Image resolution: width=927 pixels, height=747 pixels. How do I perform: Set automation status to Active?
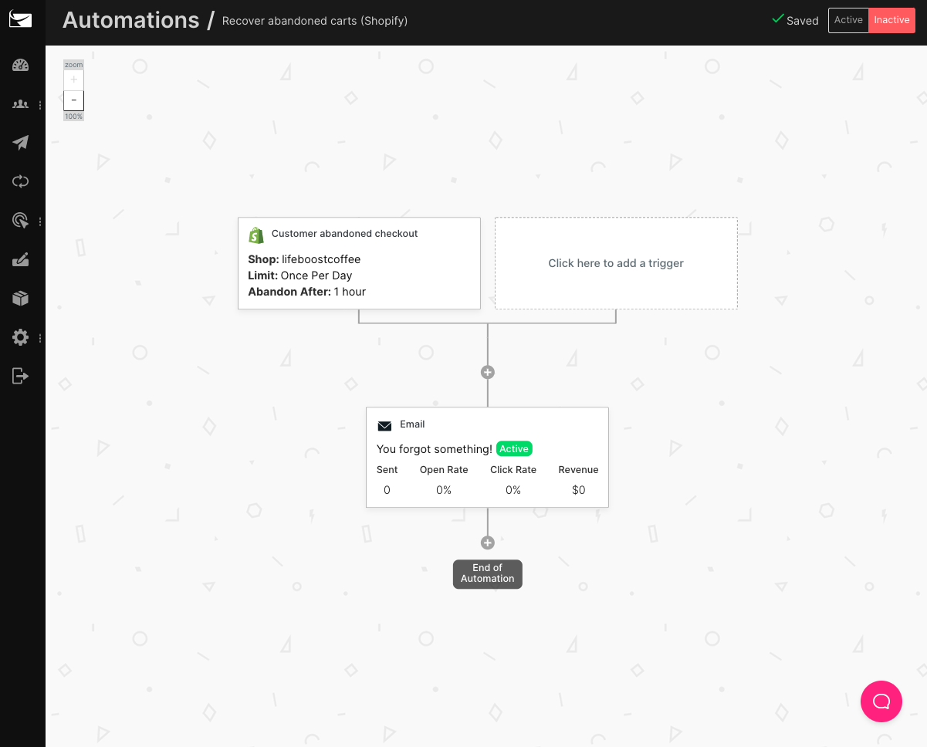tap(848, 20)
